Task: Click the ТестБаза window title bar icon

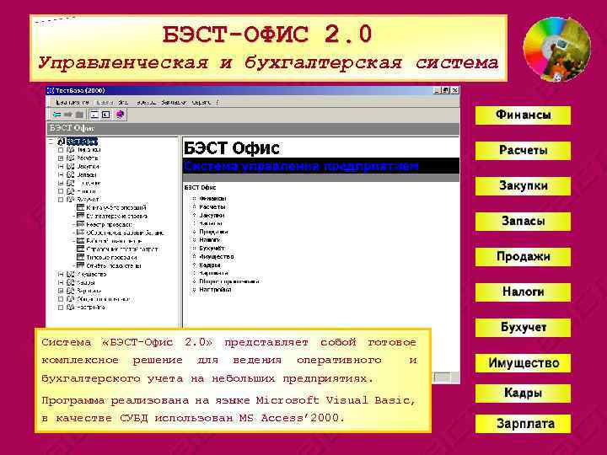Action: pos(51,90)
